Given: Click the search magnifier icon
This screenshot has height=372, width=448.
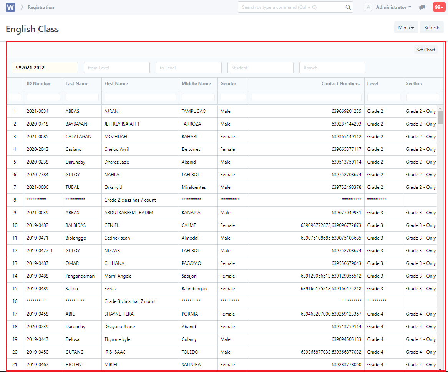Looking at the screenshot, I should tap(348, 7).
